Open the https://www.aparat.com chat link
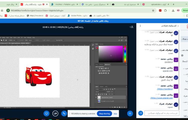This screenshot has height=120, width=188. pyautogui.click(x=161, y=98)
